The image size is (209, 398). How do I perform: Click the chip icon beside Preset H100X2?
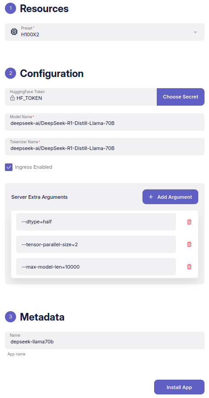tap(14, 32)
